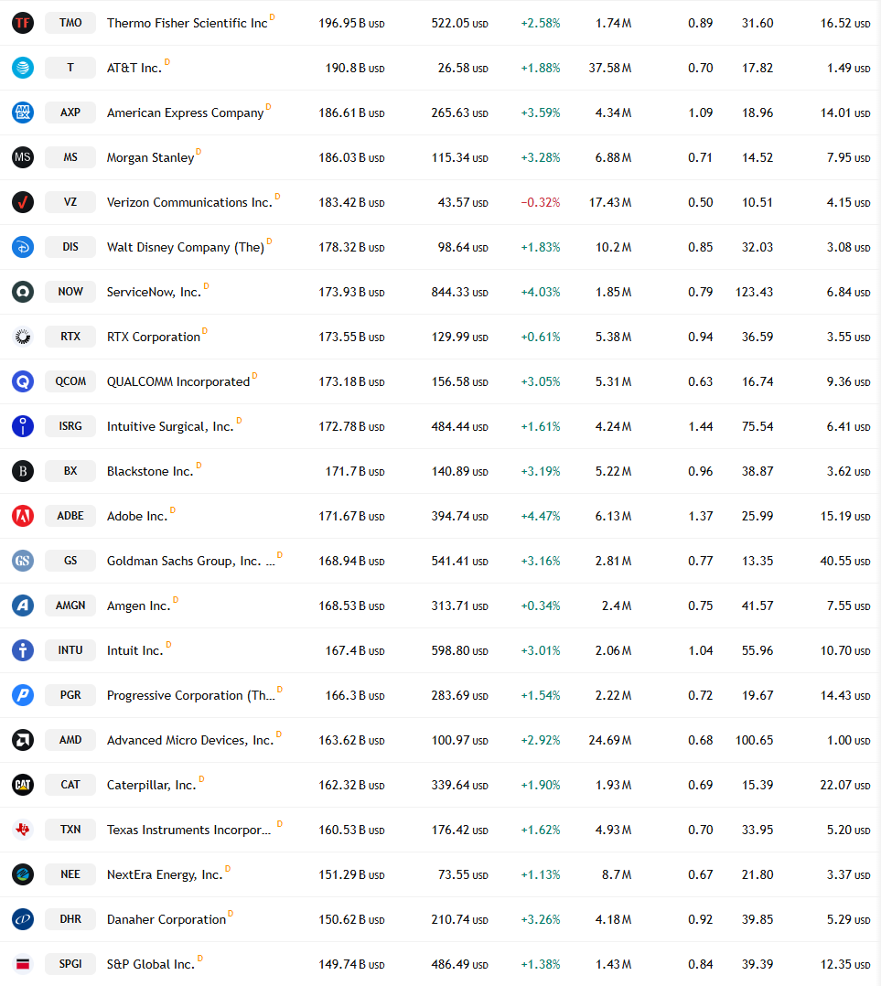This screenshot has height=986, width=881.
Task: Click the Danaher logo icon
Action: pyautogui.click(x=23, y=919)
